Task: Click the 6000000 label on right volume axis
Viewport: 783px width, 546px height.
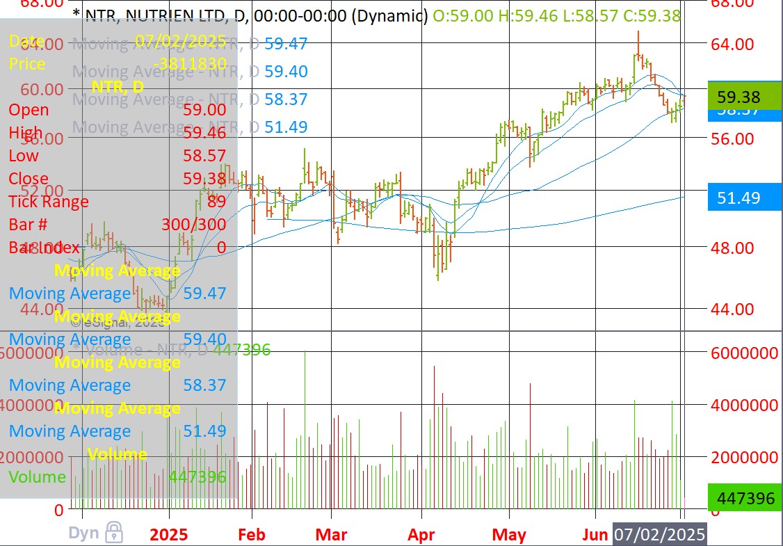Action: (x=744, y=353)
